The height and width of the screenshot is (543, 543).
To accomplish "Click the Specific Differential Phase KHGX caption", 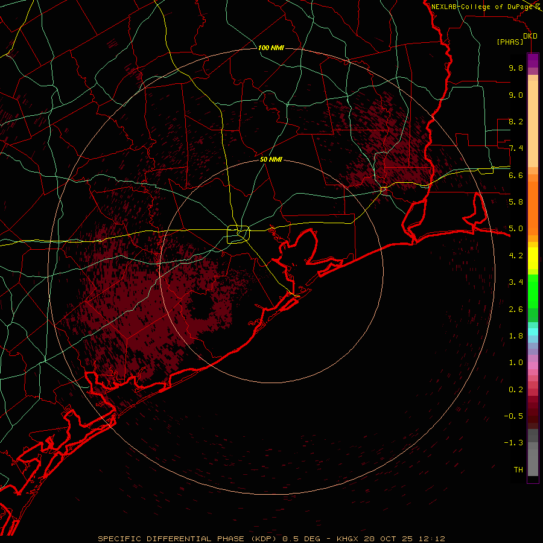I will tap(271, 539).
